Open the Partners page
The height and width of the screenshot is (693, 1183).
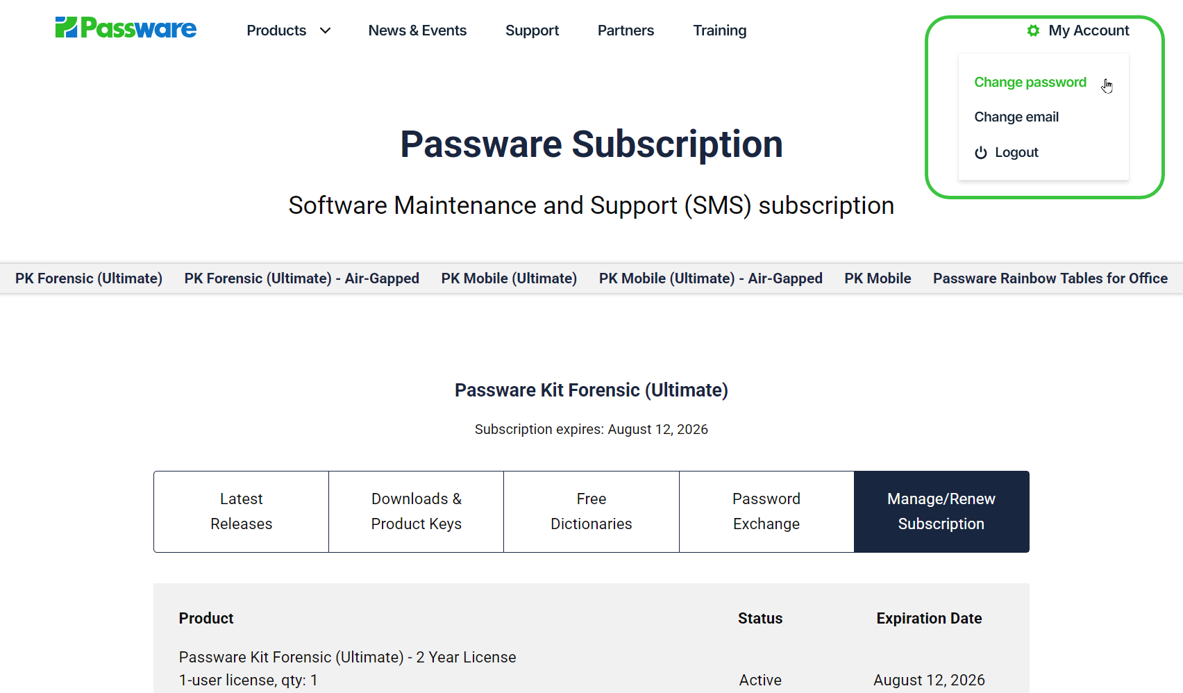tap(626, 31)
